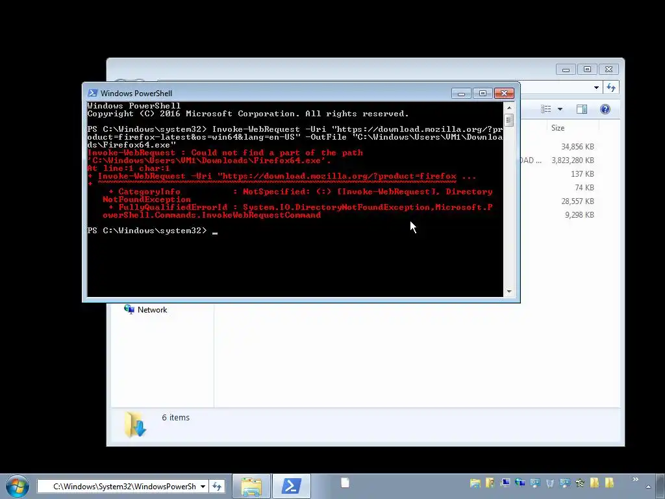The height and width of the screenshot is (499, 665).
Task: Click the white document icon on the taskbar
Action: coord(345,483)
